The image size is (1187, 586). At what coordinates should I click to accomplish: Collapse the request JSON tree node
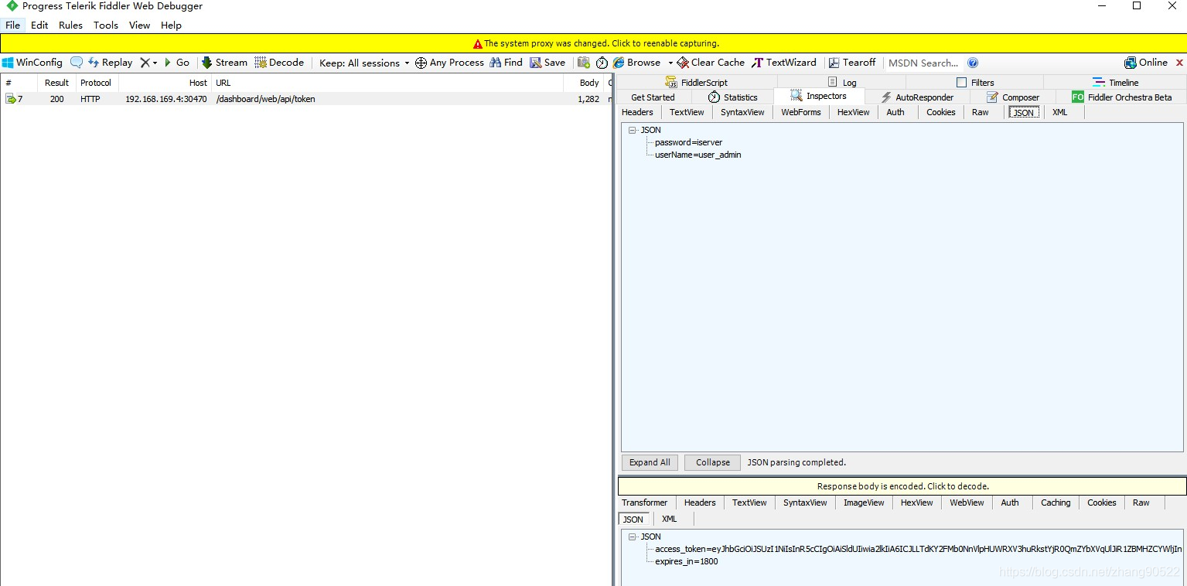click(633, 131)
